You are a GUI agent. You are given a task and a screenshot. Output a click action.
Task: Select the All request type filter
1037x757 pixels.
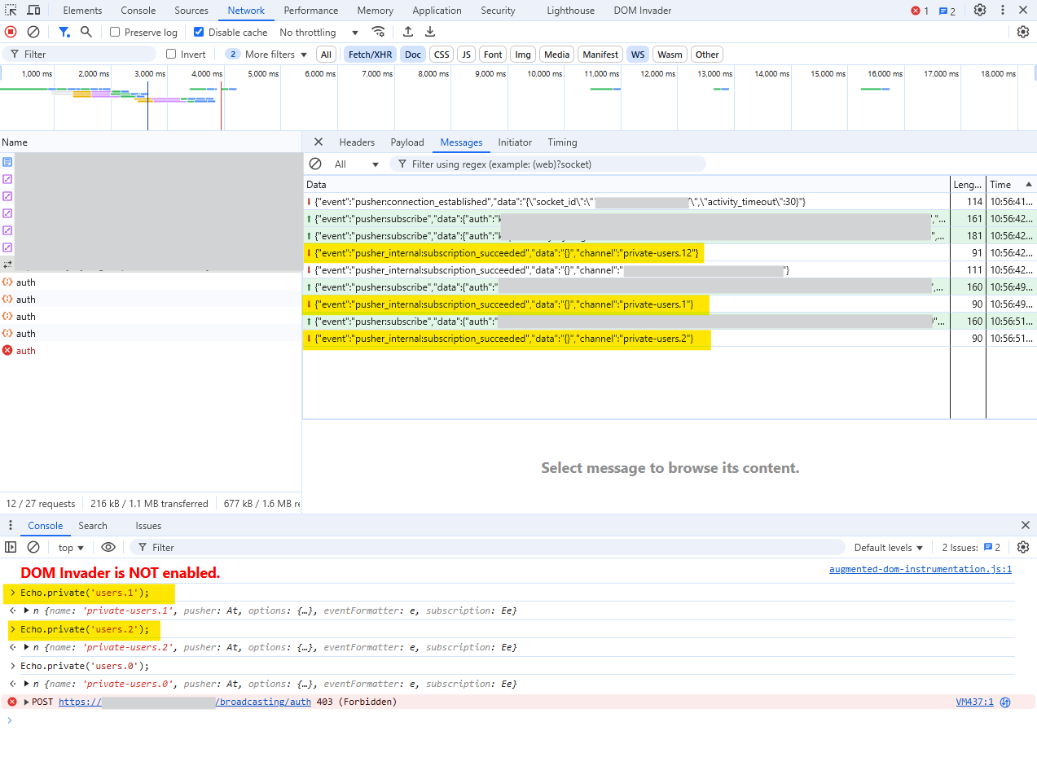pos(327,55)
